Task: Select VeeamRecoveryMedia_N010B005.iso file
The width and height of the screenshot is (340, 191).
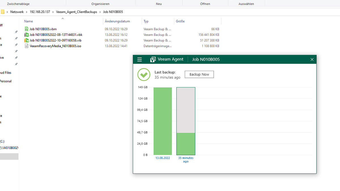Action: coord(55,46)
